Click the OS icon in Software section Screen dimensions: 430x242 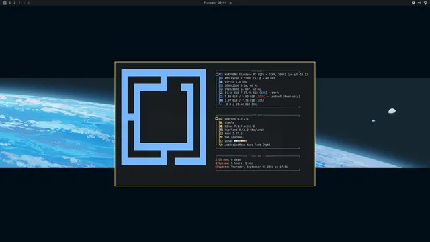pyautogui.click(x=216, y=118)
